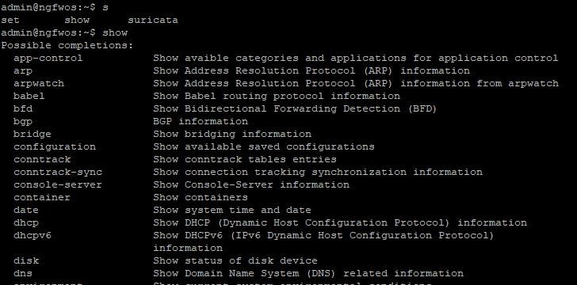Screen dimensions: 577x285
Task: Click the 'suricata' suggestion word
Action: [x=153, y=20]
